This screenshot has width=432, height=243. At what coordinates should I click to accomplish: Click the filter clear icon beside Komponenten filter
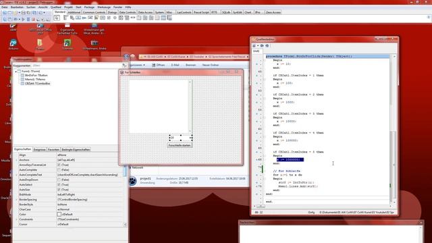124,65
